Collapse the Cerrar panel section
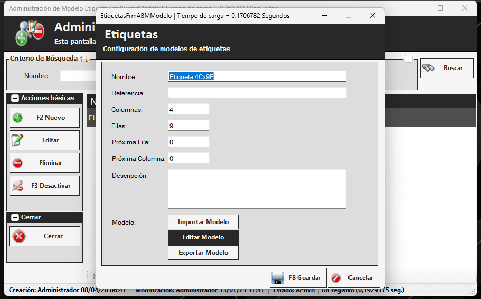 click(x=15, y=217)
